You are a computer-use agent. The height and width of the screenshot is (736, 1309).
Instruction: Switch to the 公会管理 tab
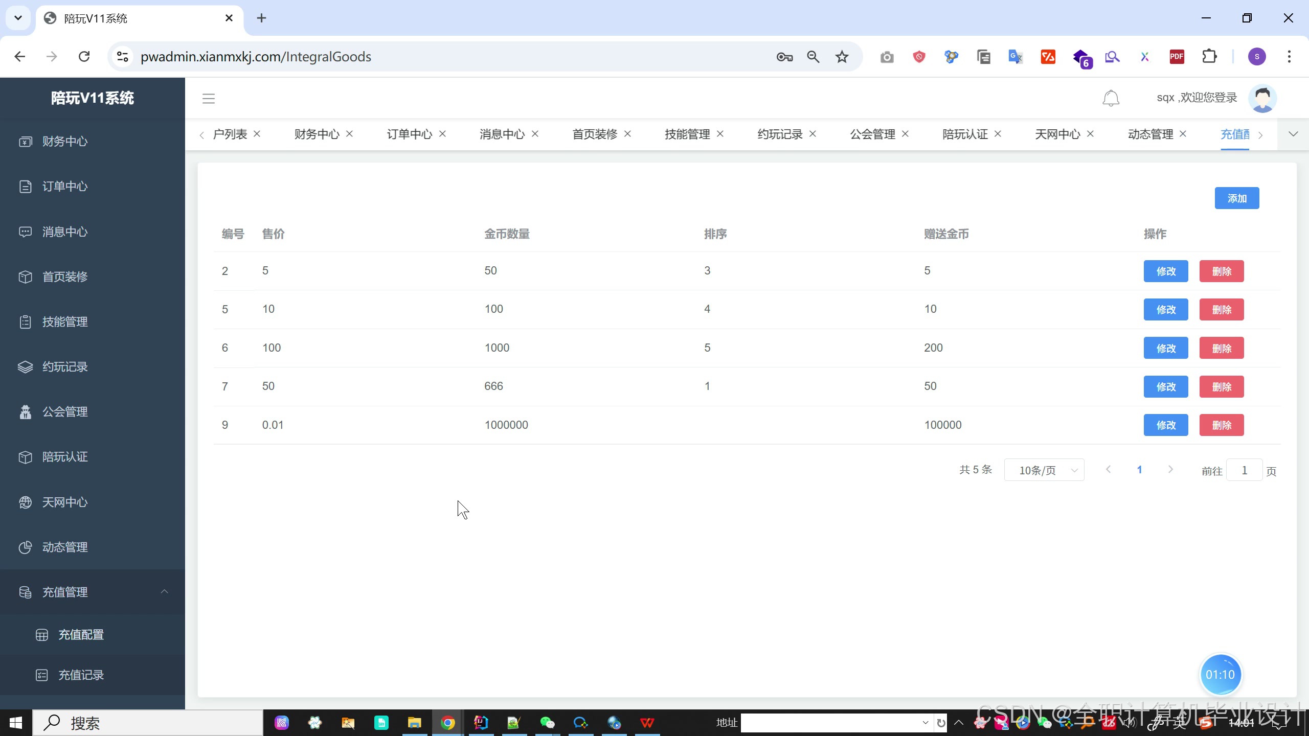coord(872,134)
